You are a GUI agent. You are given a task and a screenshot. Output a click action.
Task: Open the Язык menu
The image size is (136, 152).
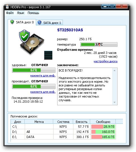20,13
